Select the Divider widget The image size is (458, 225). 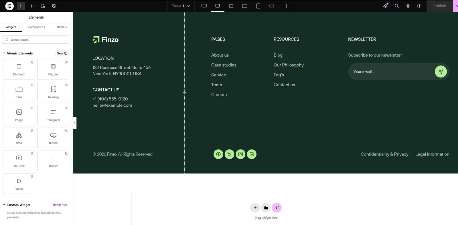(x=53, y=161)
